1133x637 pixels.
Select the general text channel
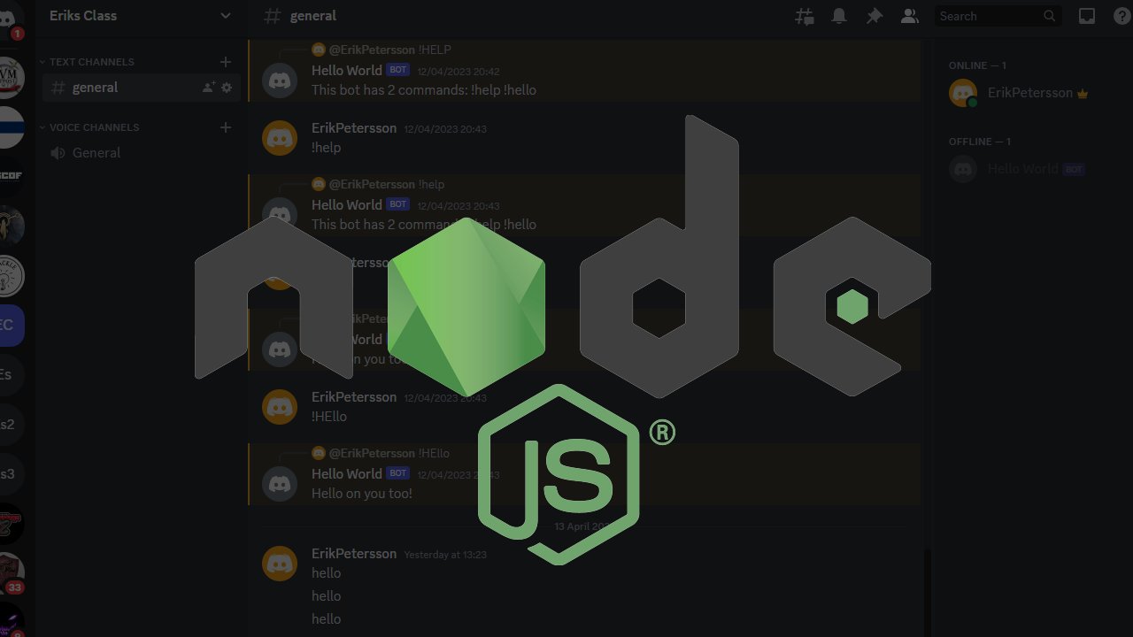tap(96, 88)
